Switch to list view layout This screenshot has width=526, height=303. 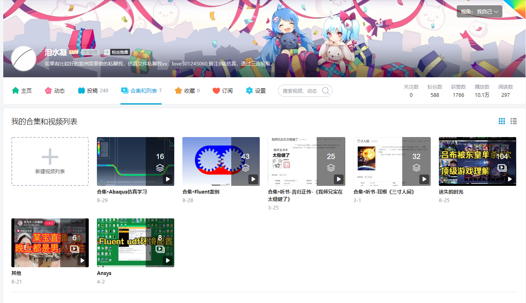pos(514,121)
